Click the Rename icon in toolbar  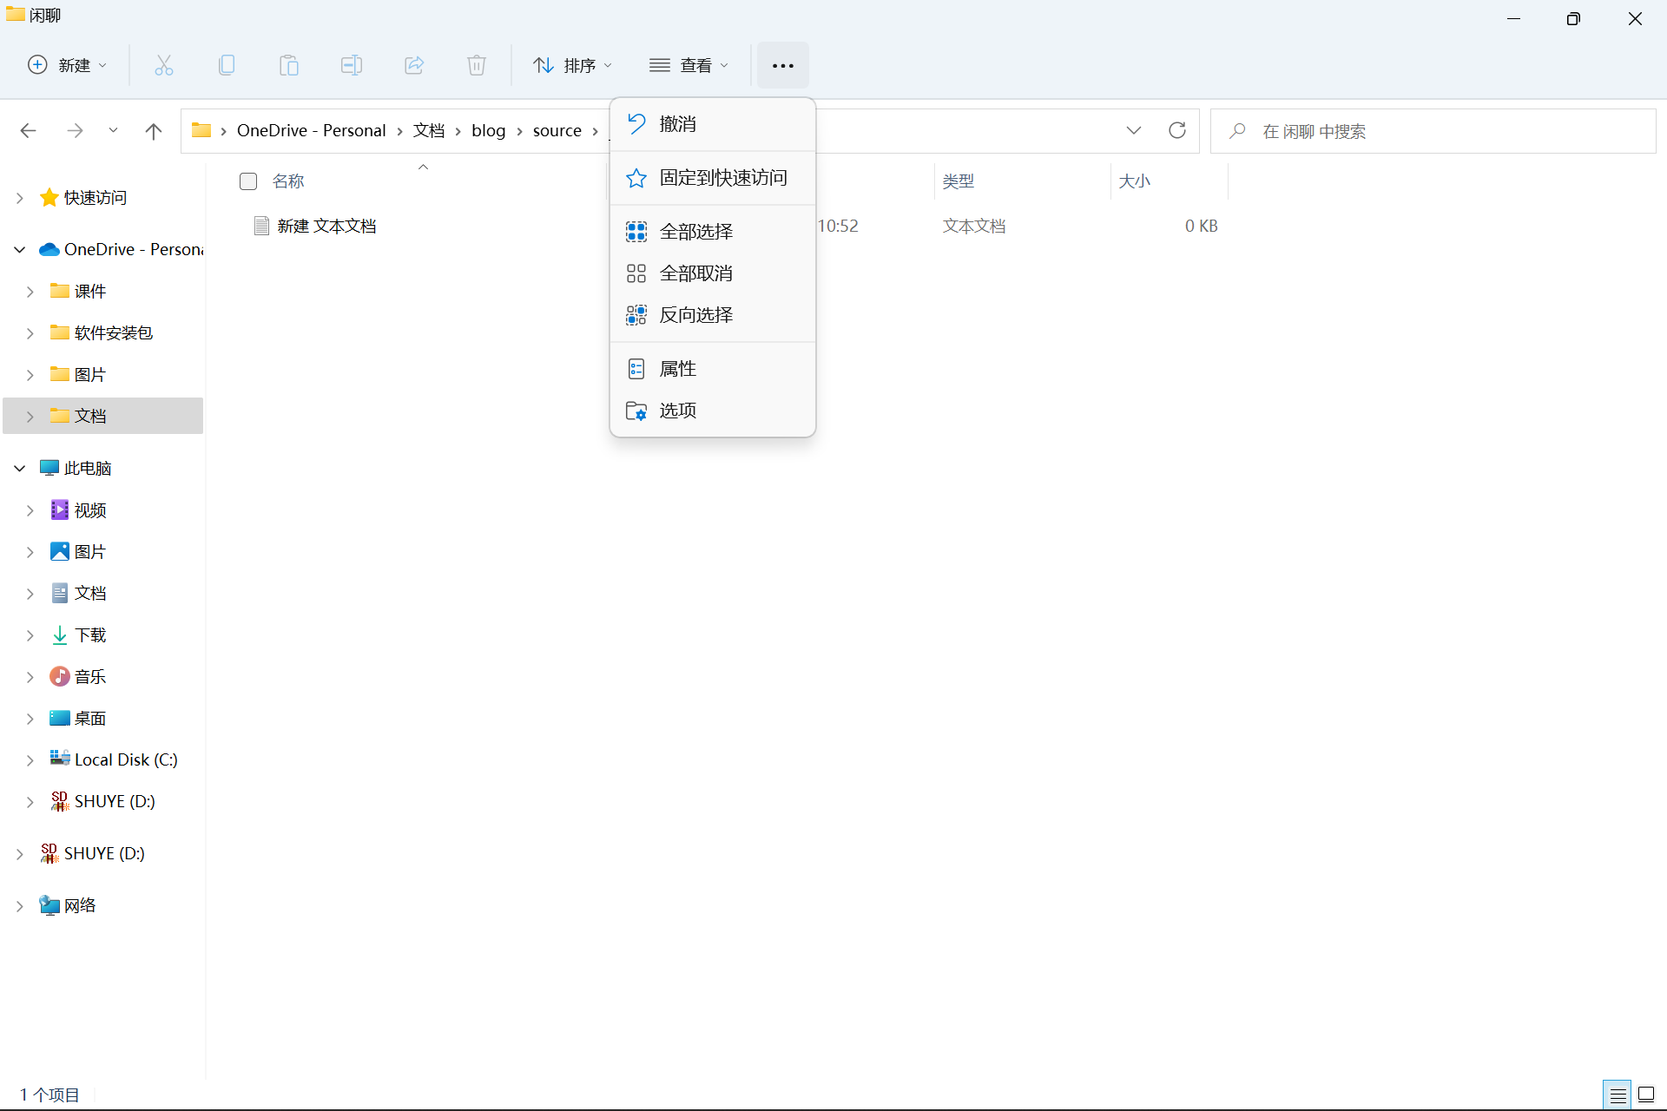pos(352,65)
